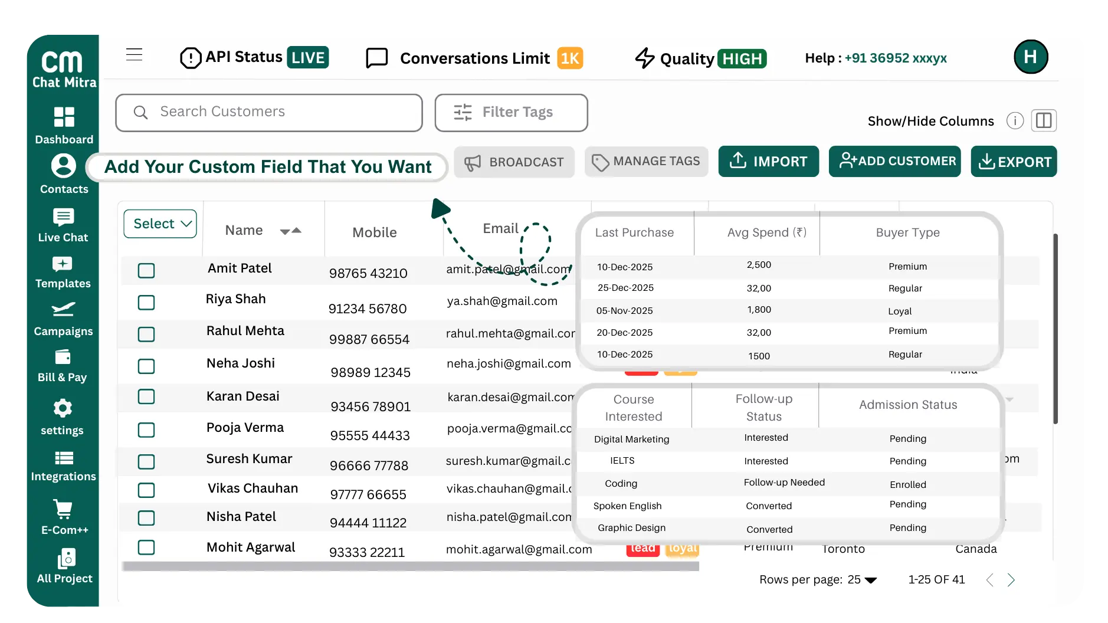The width and height of the screenshot is (1108, 623).
Task: View the Quality HIGH status indicator
Action: [x=700, y=58]
